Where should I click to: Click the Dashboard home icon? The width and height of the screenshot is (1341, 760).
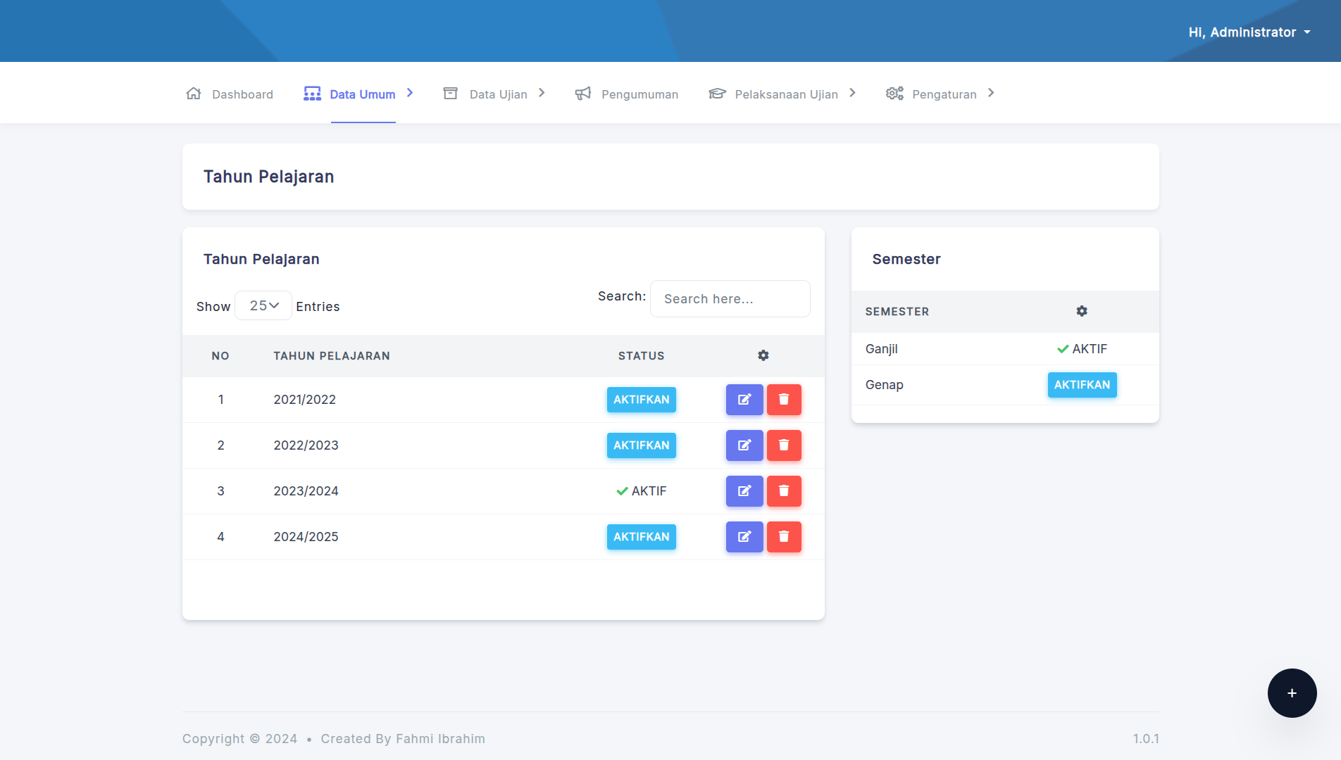coord(194,94)
